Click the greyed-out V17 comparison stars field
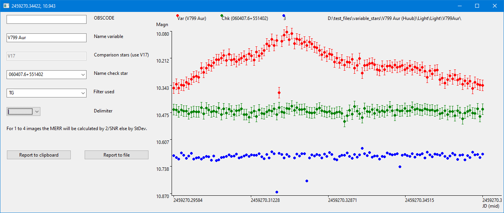The height and width of the screenshot is (213, 504). [46, 56]
